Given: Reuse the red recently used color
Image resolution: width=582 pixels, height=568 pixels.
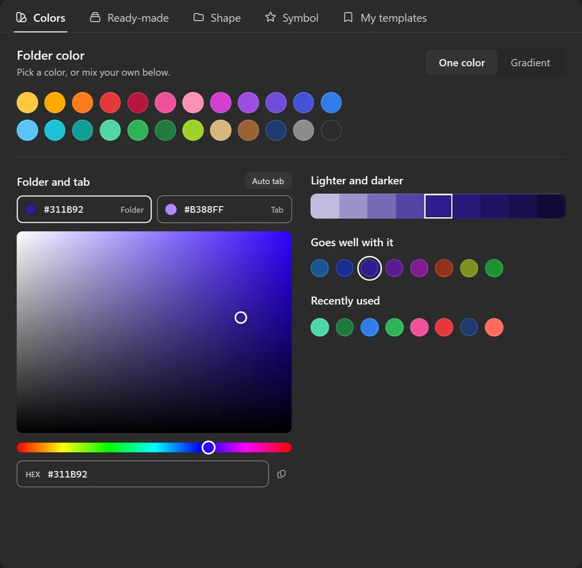Looking at the screenshot, I should pyautogui.click(x=444, y=327).
